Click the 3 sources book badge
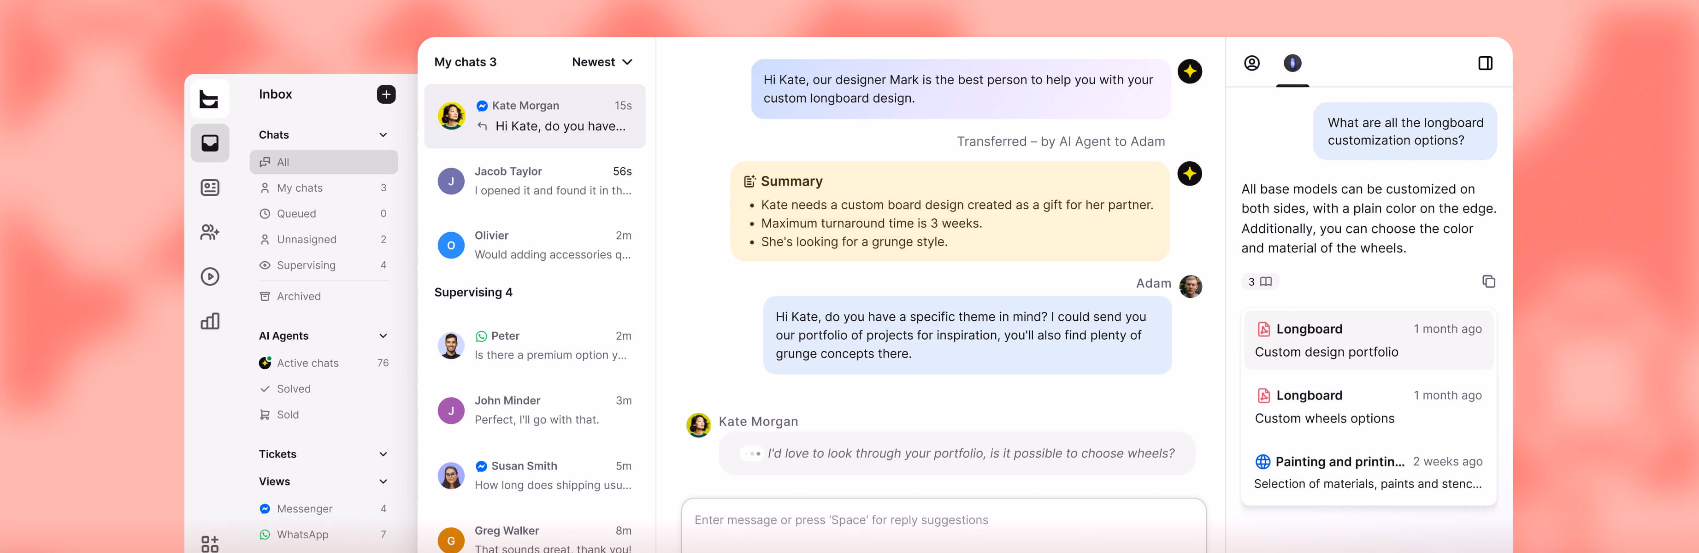This screenshot has width=1699, height=553. click(1259, 282)
